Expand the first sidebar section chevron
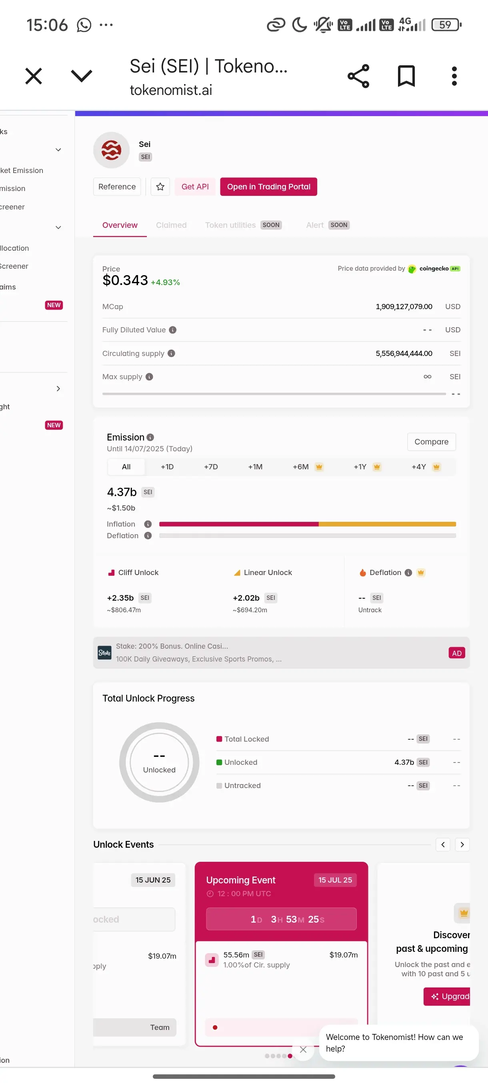 [58, 150]
